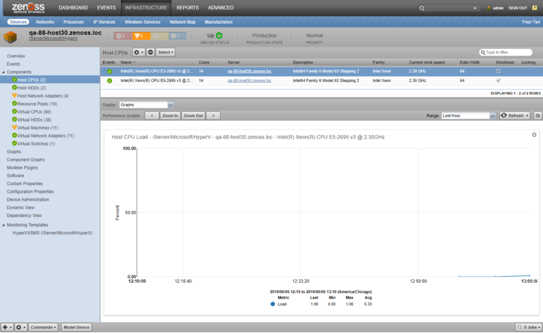
Task: Click the Virtual Switches green check icon
Action: point(14,143)
